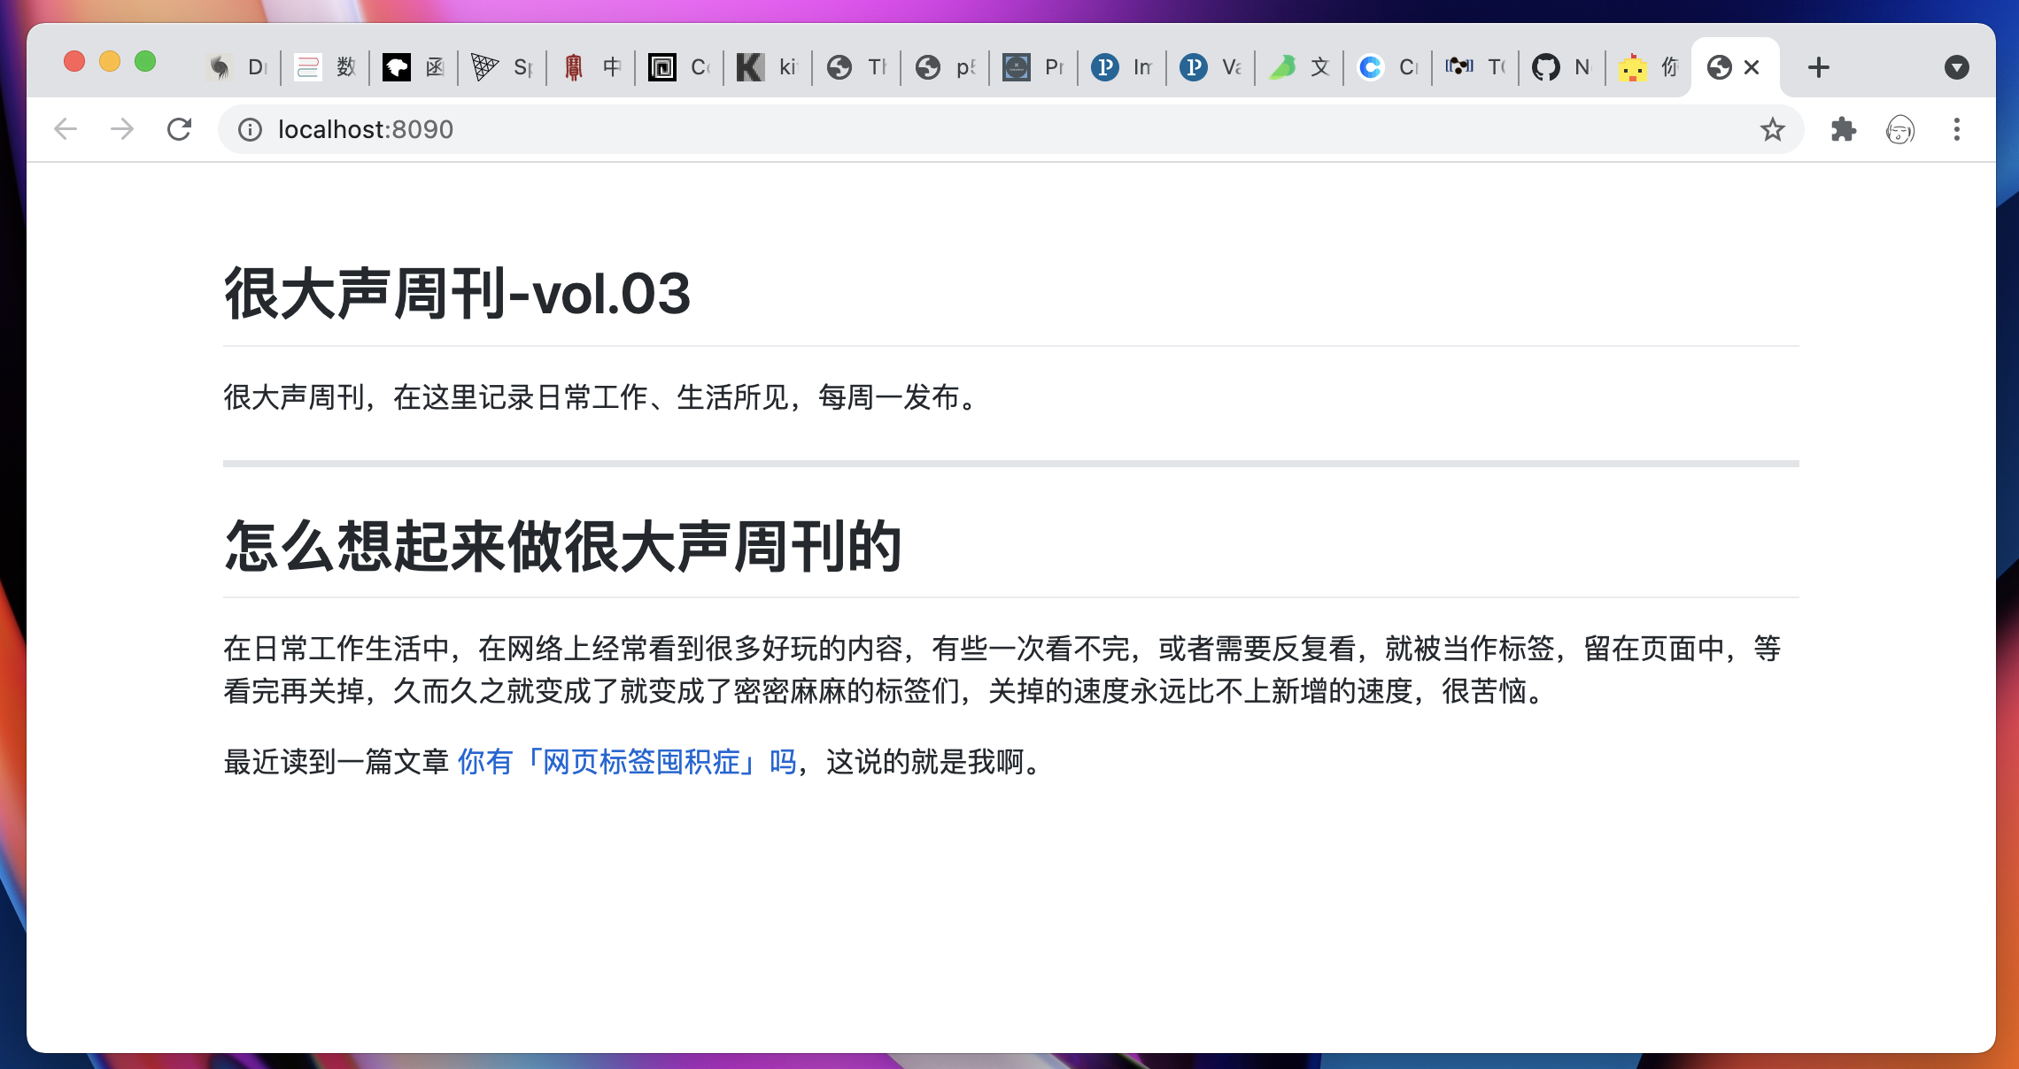Open the Chrome profile avatar
This screenshot has height=1069, width=2019.
(1900, 130)
